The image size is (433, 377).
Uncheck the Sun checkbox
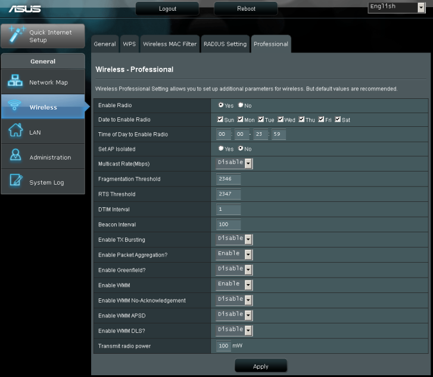click(x=220, y=119)
